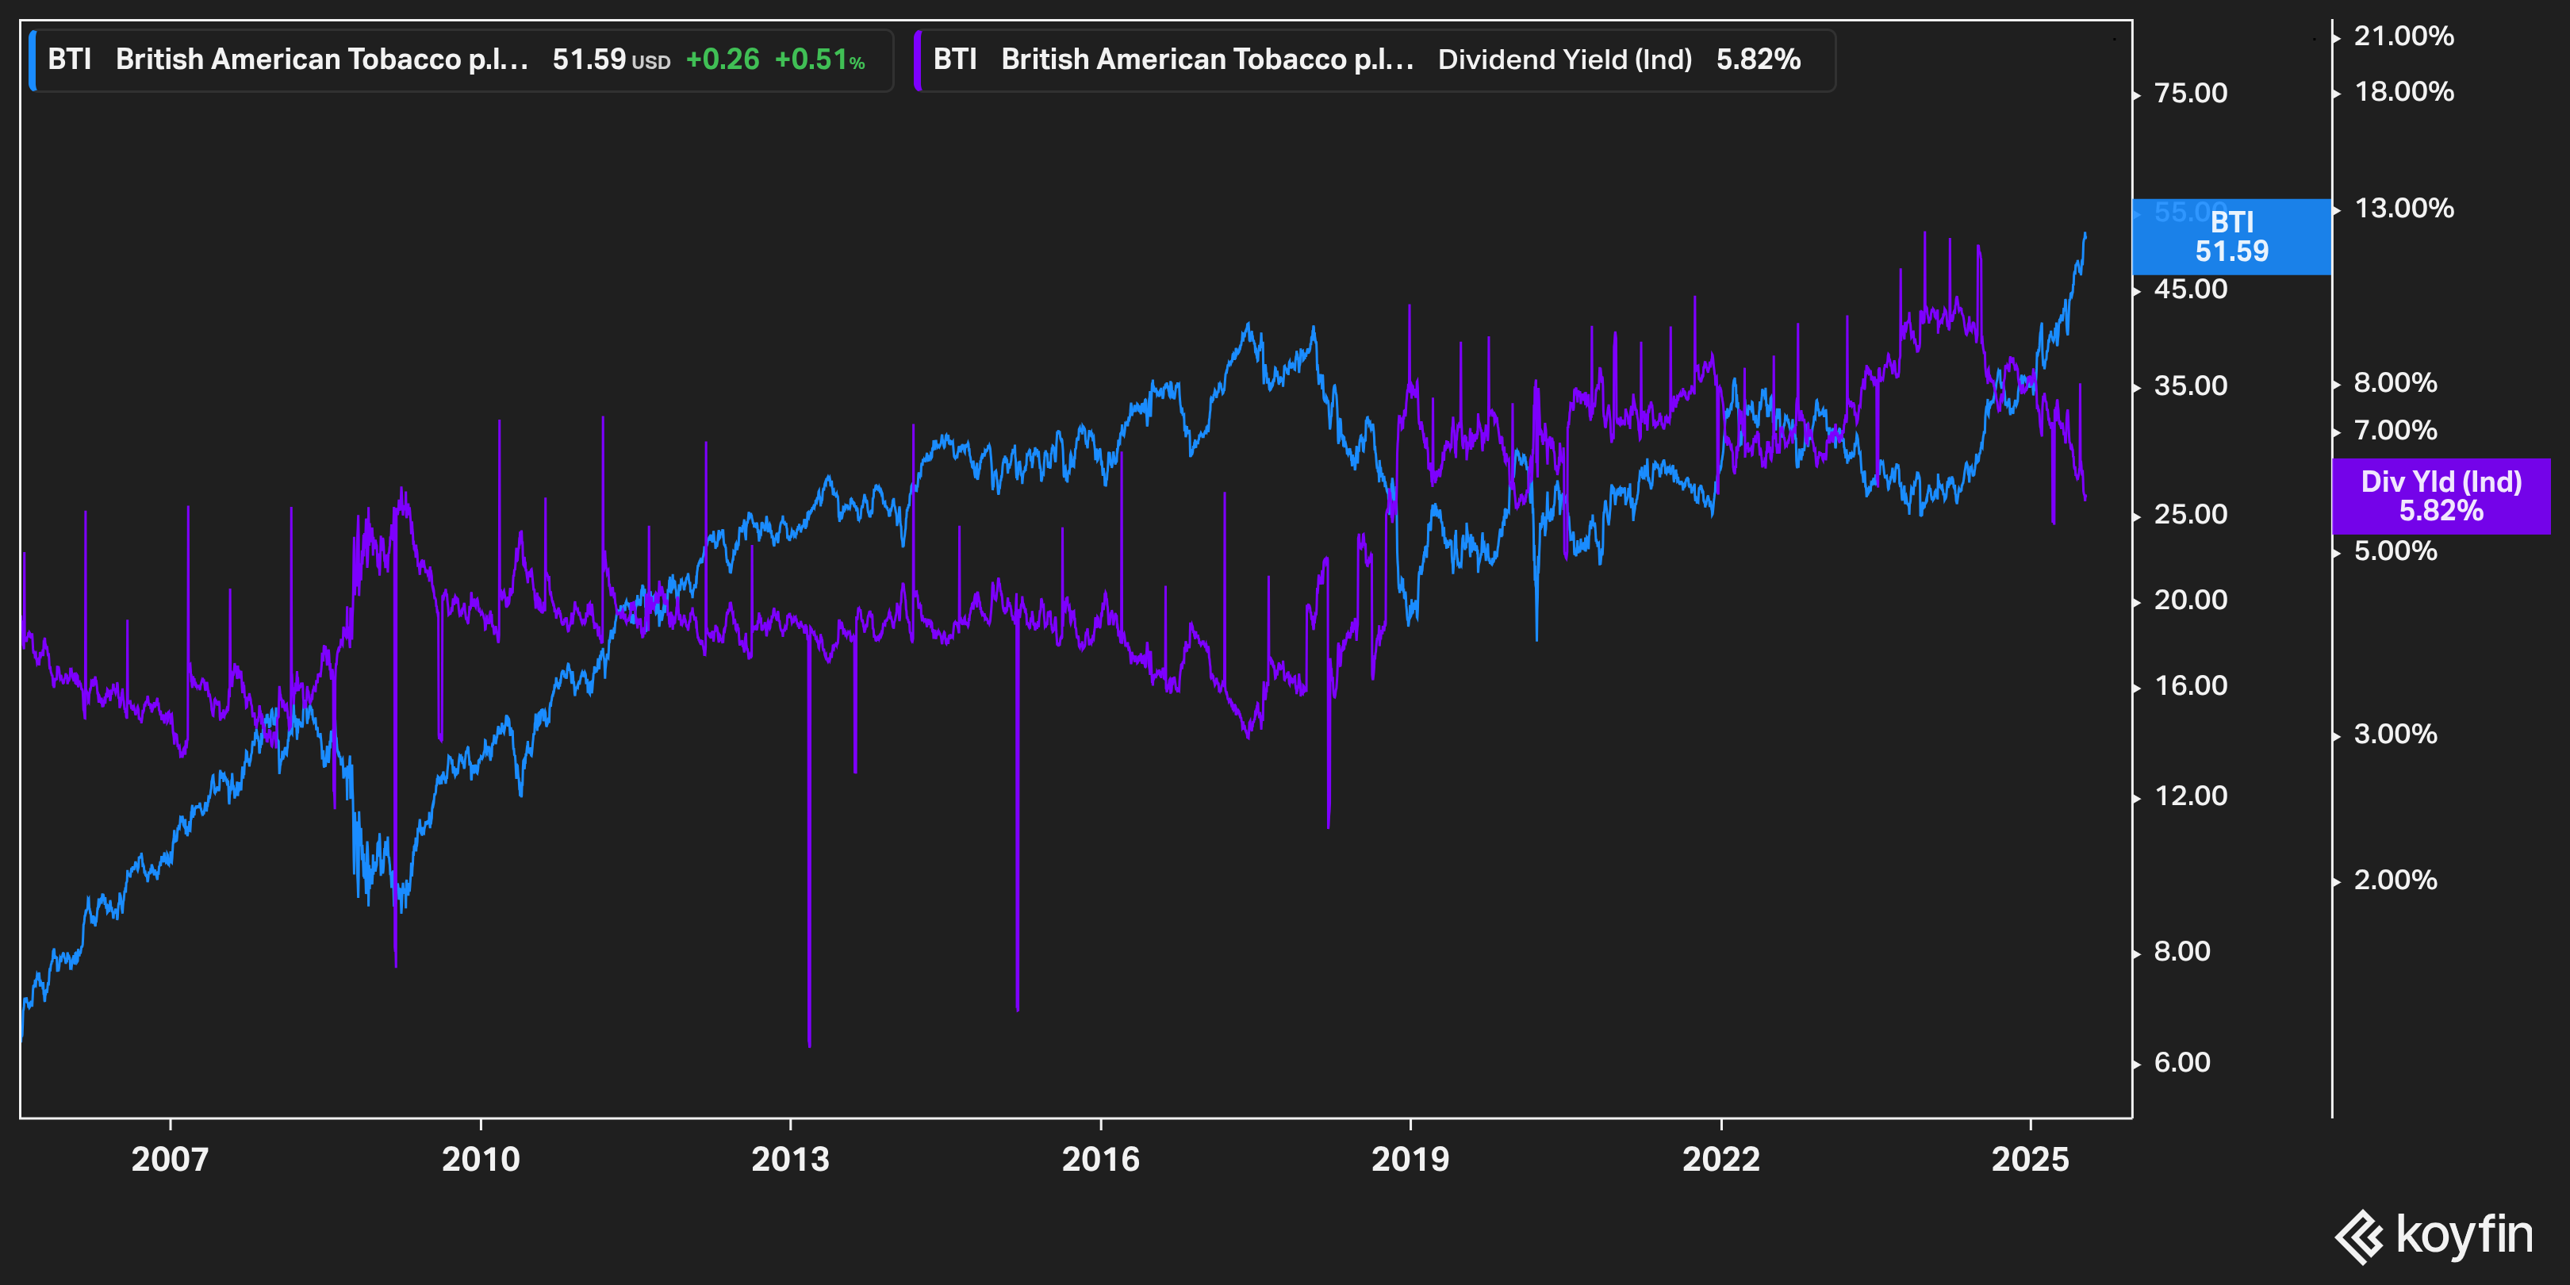Click the 21.00% yield axis label
2570x1285 pixels.
click(x=2403, y=37)
